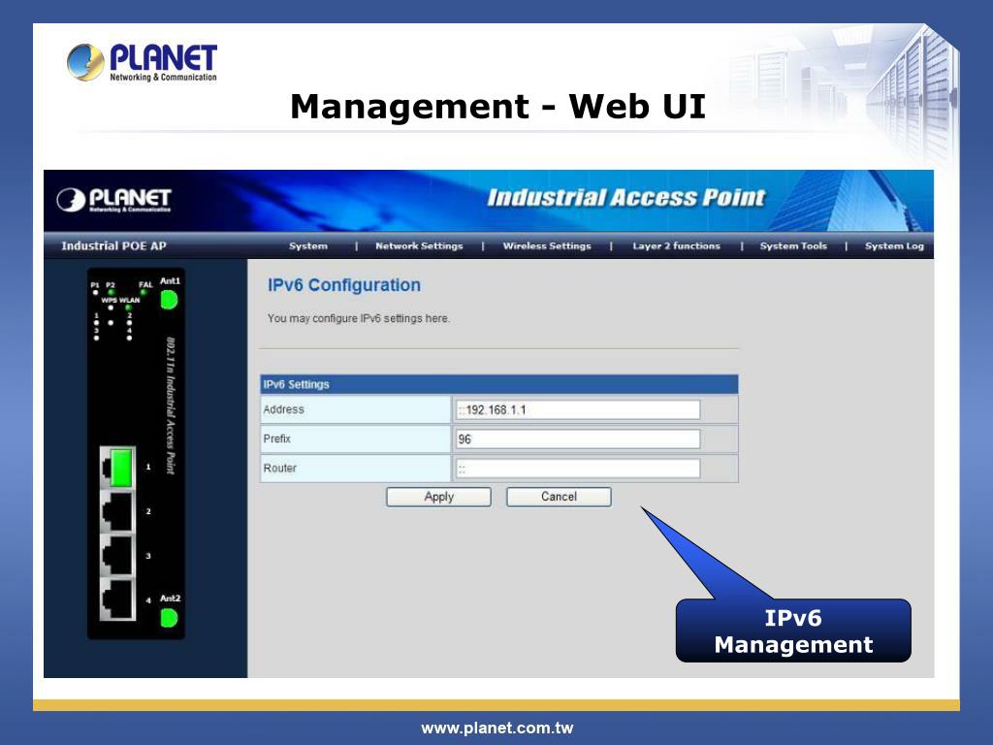The height and width of the screenshot is (745, 993).
Task: Open the System Log menu
Action: [894, 245]
